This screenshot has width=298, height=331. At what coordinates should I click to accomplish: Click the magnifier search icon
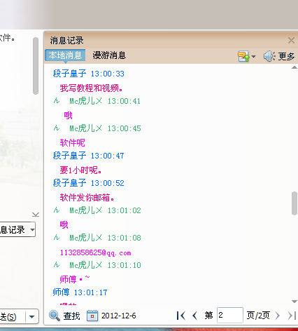click(x=55, y=316)
